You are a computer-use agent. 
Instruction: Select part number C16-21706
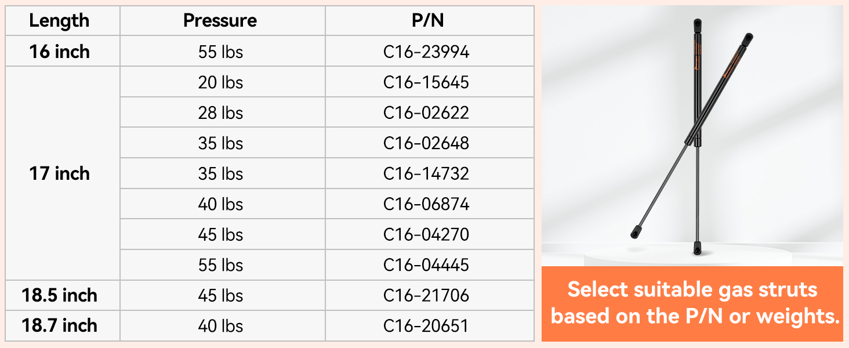tap(426, 295)
